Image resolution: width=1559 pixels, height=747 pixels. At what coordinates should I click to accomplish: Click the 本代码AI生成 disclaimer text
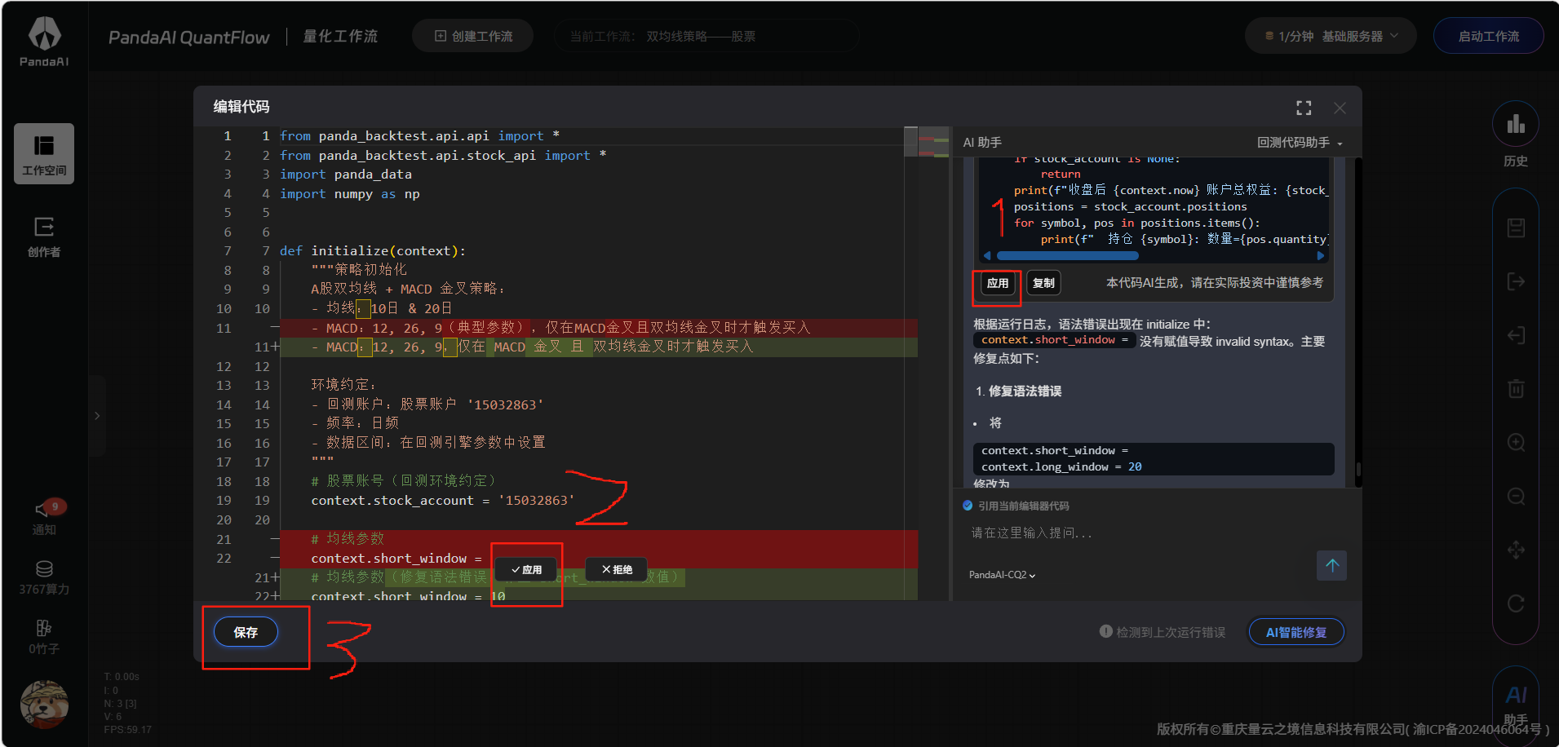pos(1215,283)
